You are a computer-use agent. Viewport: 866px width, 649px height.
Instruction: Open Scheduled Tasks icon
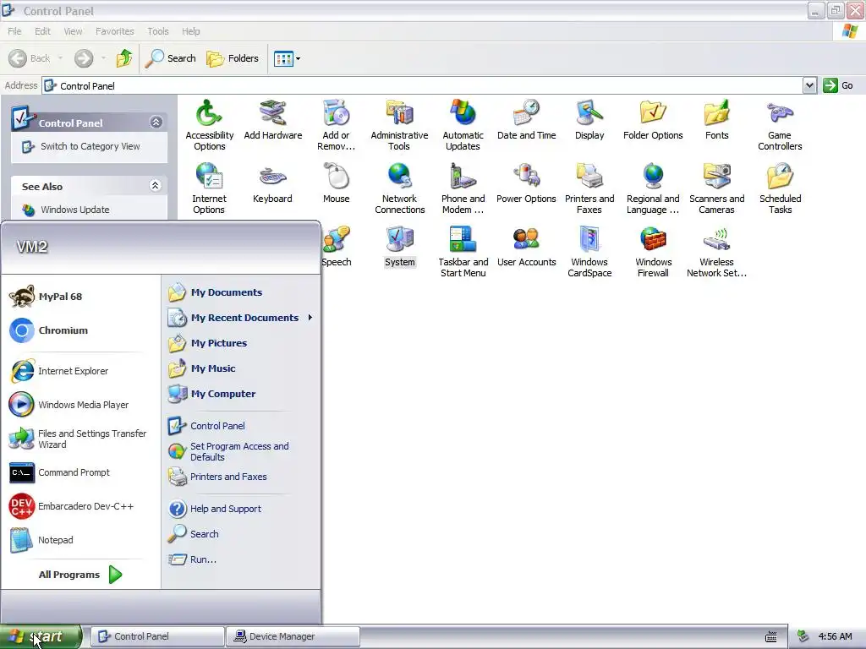click(x=780, y=188)
